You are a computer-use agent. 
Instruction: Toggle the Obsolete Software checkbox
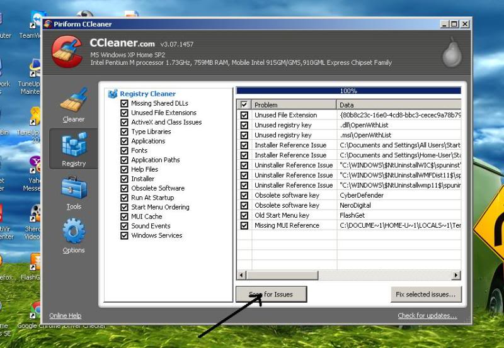[125, 188]
